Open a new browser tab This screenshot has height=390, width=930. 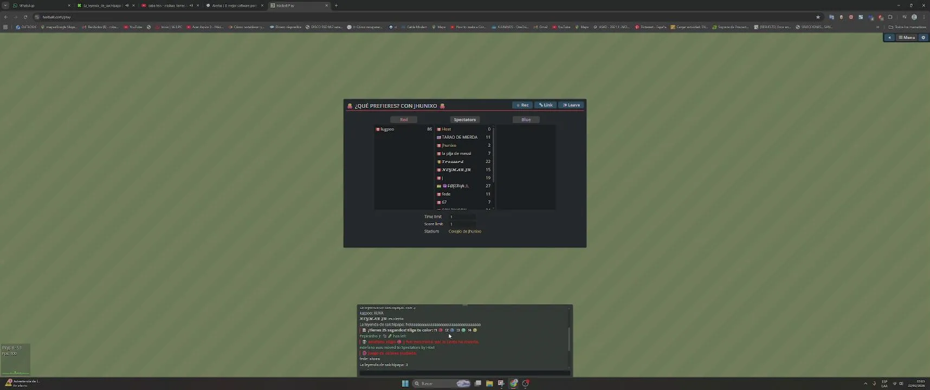point(336,5)
